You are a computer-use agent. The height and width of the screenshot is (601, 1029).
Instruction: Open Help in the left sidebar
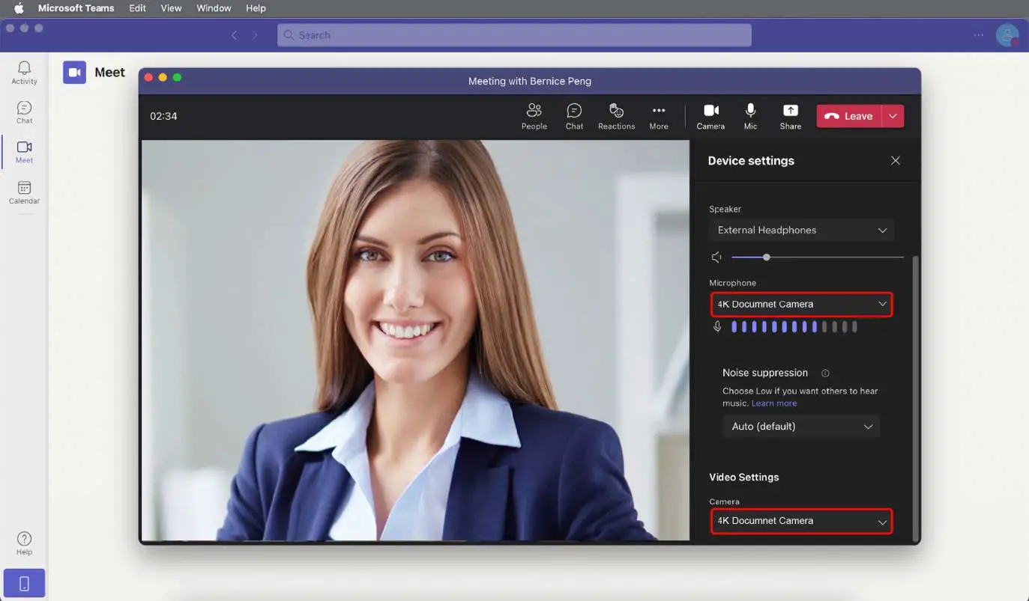coord(24,543)
